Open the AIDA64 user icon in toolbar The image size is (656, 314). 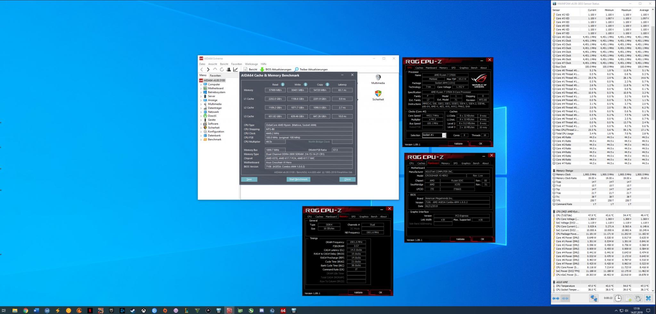tap(228, 69)
